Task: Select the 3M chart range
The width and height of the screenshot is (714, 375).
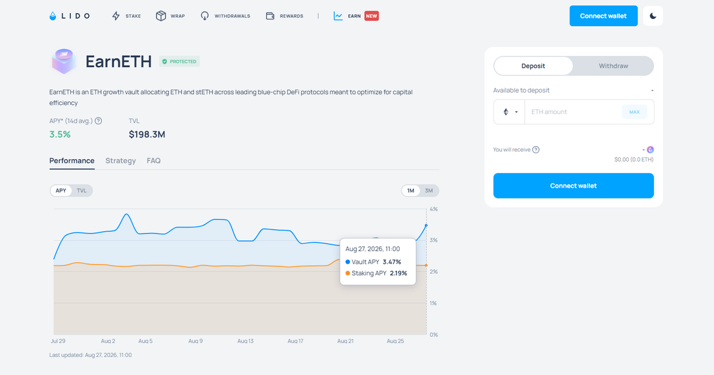Action: (x=428, y=191)
